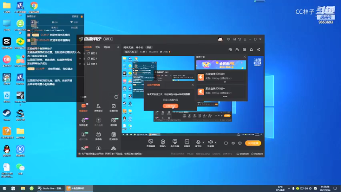Open the Google Chrome desktop shortcut
341x192 pixels.
pyautogui.click(x=34, y=7)
